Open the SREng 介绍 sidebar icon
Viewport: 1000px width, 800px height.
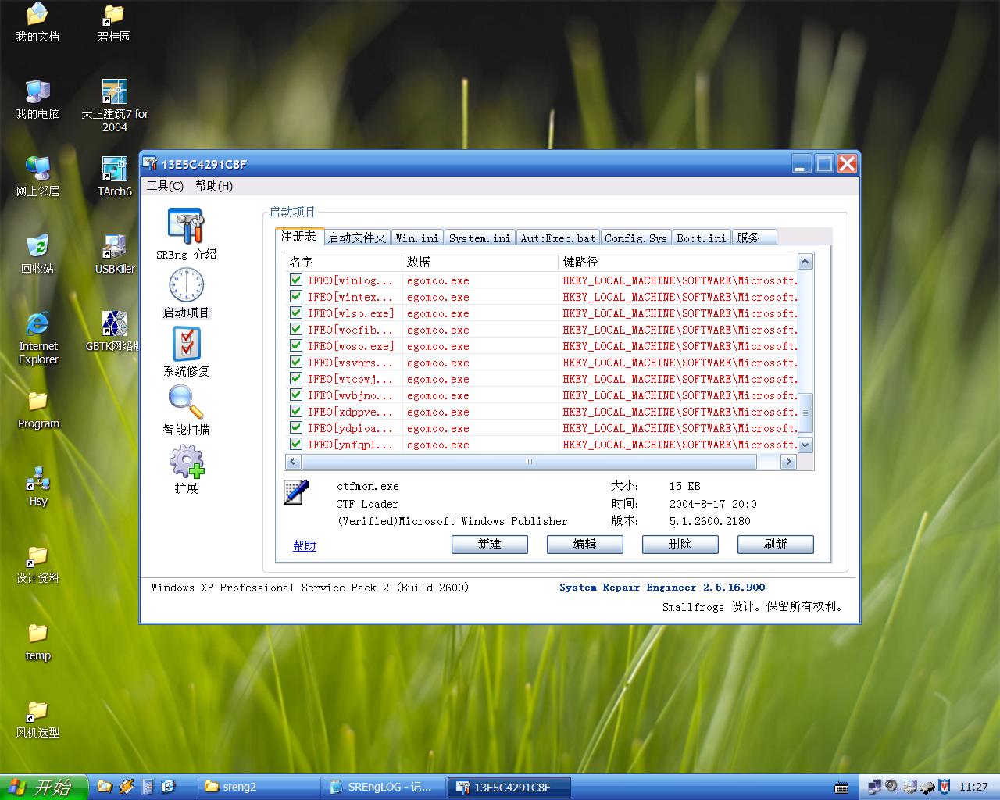[186, 227]
